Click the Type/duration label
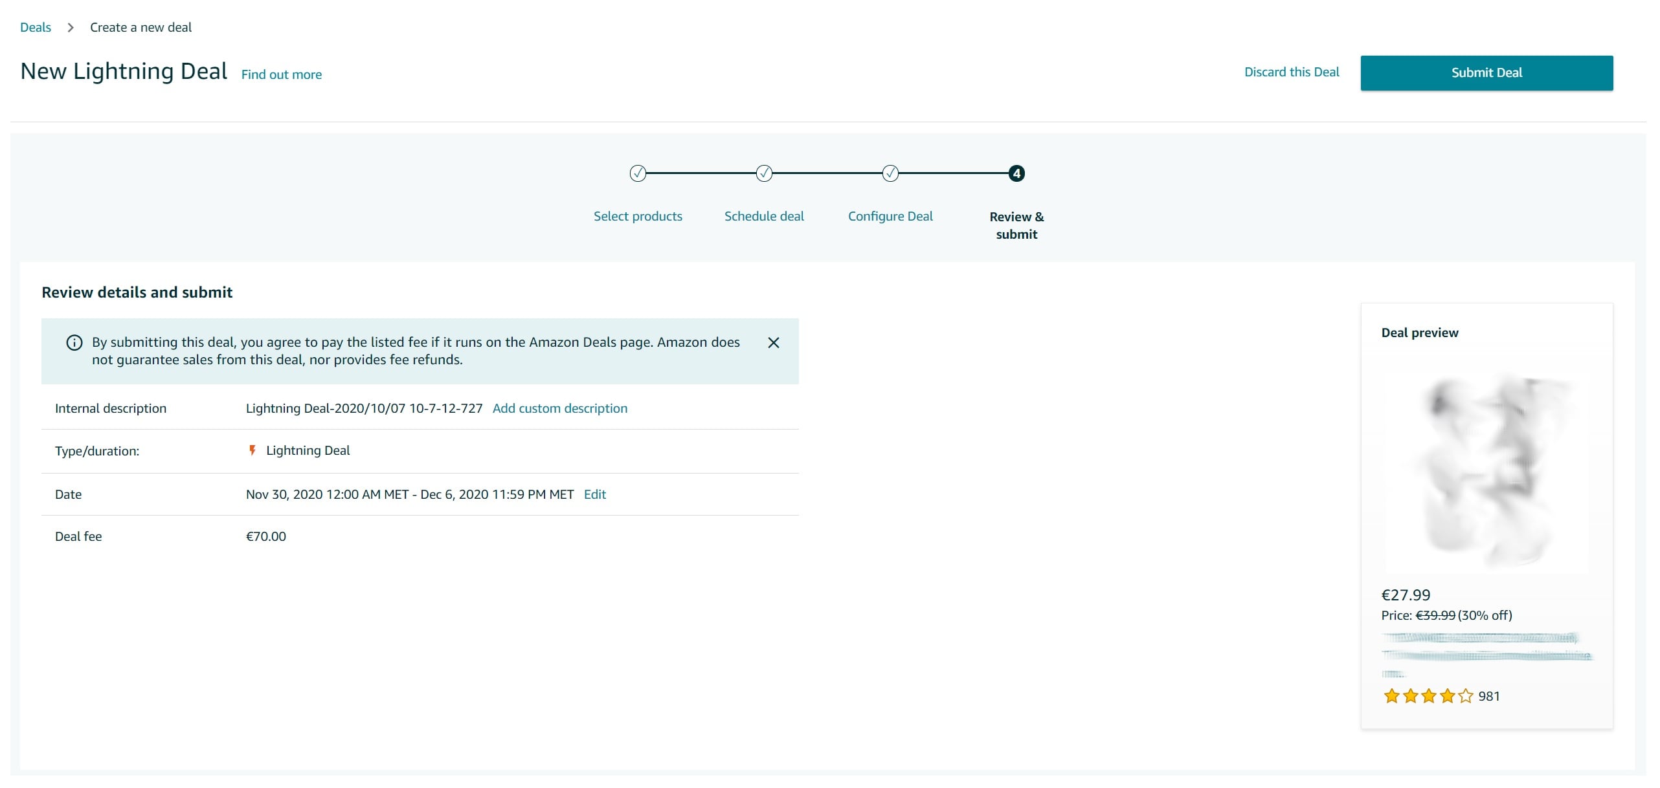The height and width of the screenshot is (788, 1660). 97,451
